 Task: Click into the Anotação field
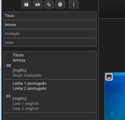click(x=50, y=34)
